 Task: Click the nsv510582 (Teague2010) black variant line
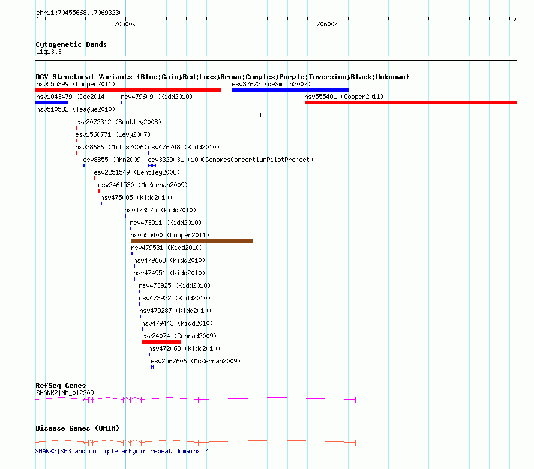coord(148,115)
